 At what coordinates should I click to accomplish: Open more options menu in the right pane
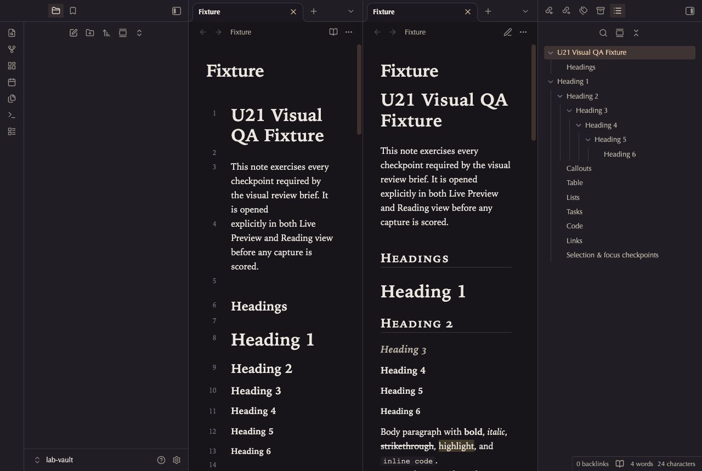(523, 32)
